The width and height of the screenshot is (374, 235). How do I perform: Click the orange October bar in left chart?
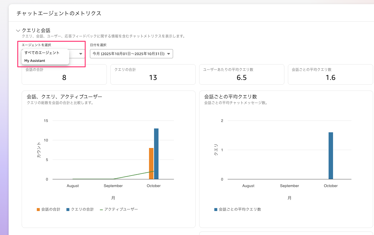[151, 164]
